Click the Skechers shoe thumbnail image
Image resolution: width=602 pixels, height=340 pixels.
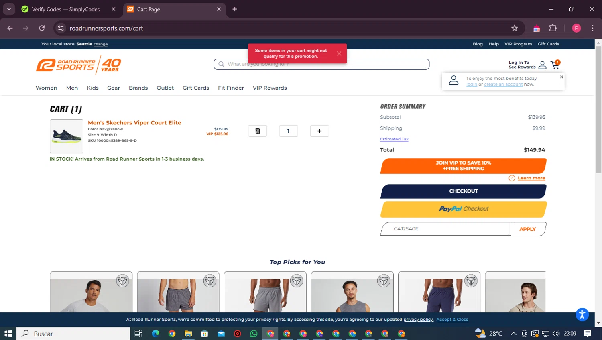(67, 136)
